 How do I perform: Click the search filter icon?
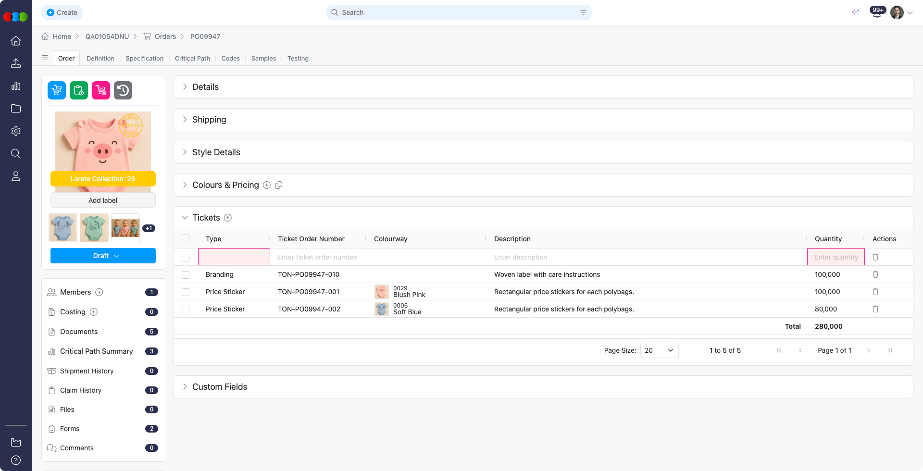[x=583, y=12]
